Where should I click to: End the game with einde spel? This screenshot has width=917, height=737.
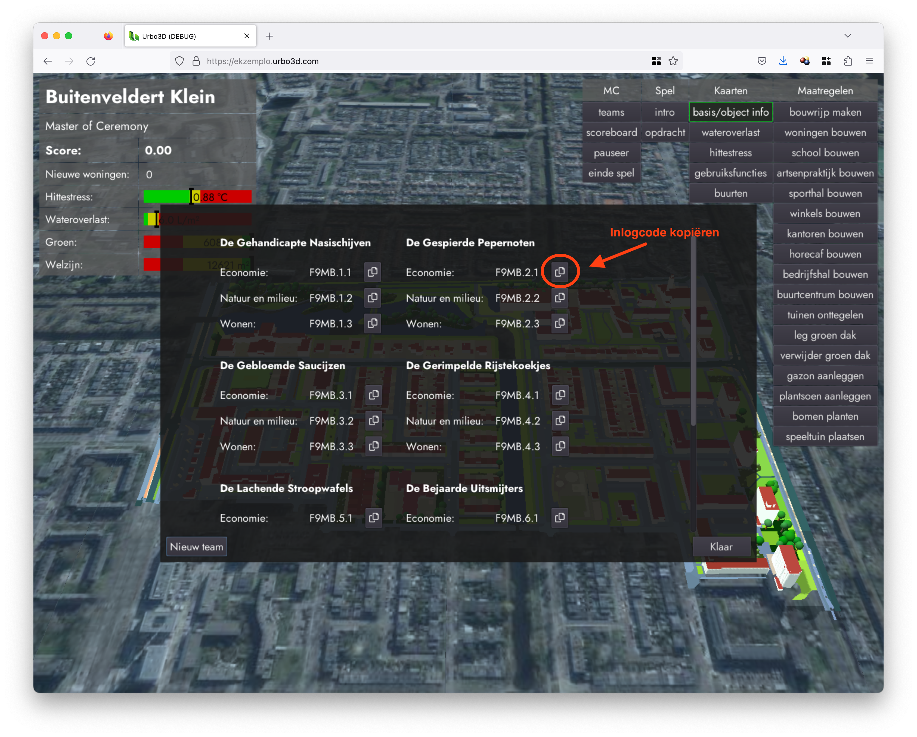coord(611,173)
